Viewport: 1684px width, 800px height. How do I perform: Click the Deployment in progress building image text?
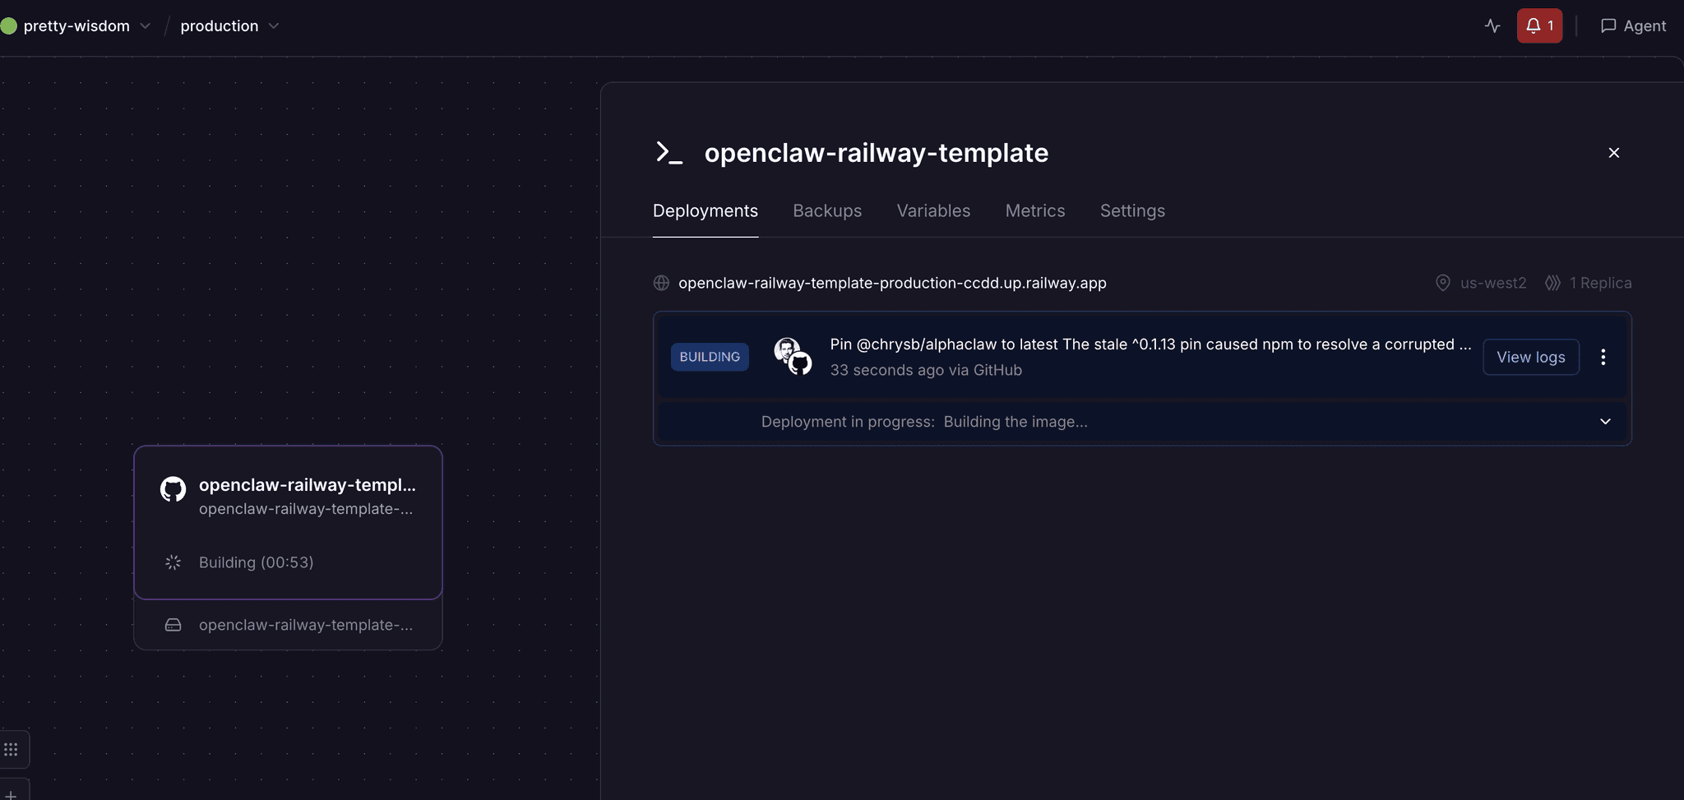point(924,422)
